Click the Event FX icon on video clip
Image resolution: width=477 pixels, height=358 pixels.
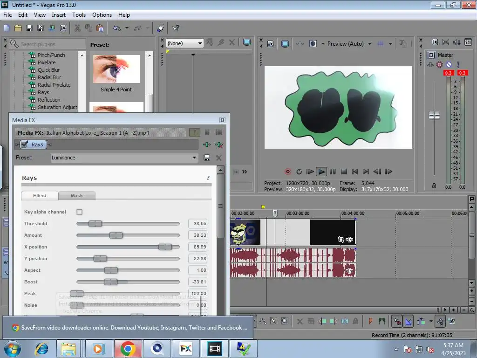click(x=349, y=240)
